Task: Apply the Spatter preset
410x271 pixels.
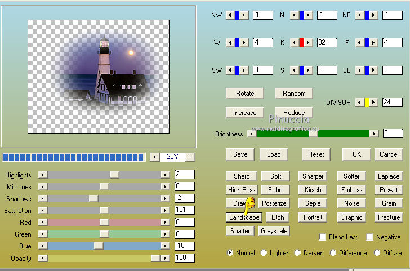Action: pyautogui.click(x=240, y=231)
